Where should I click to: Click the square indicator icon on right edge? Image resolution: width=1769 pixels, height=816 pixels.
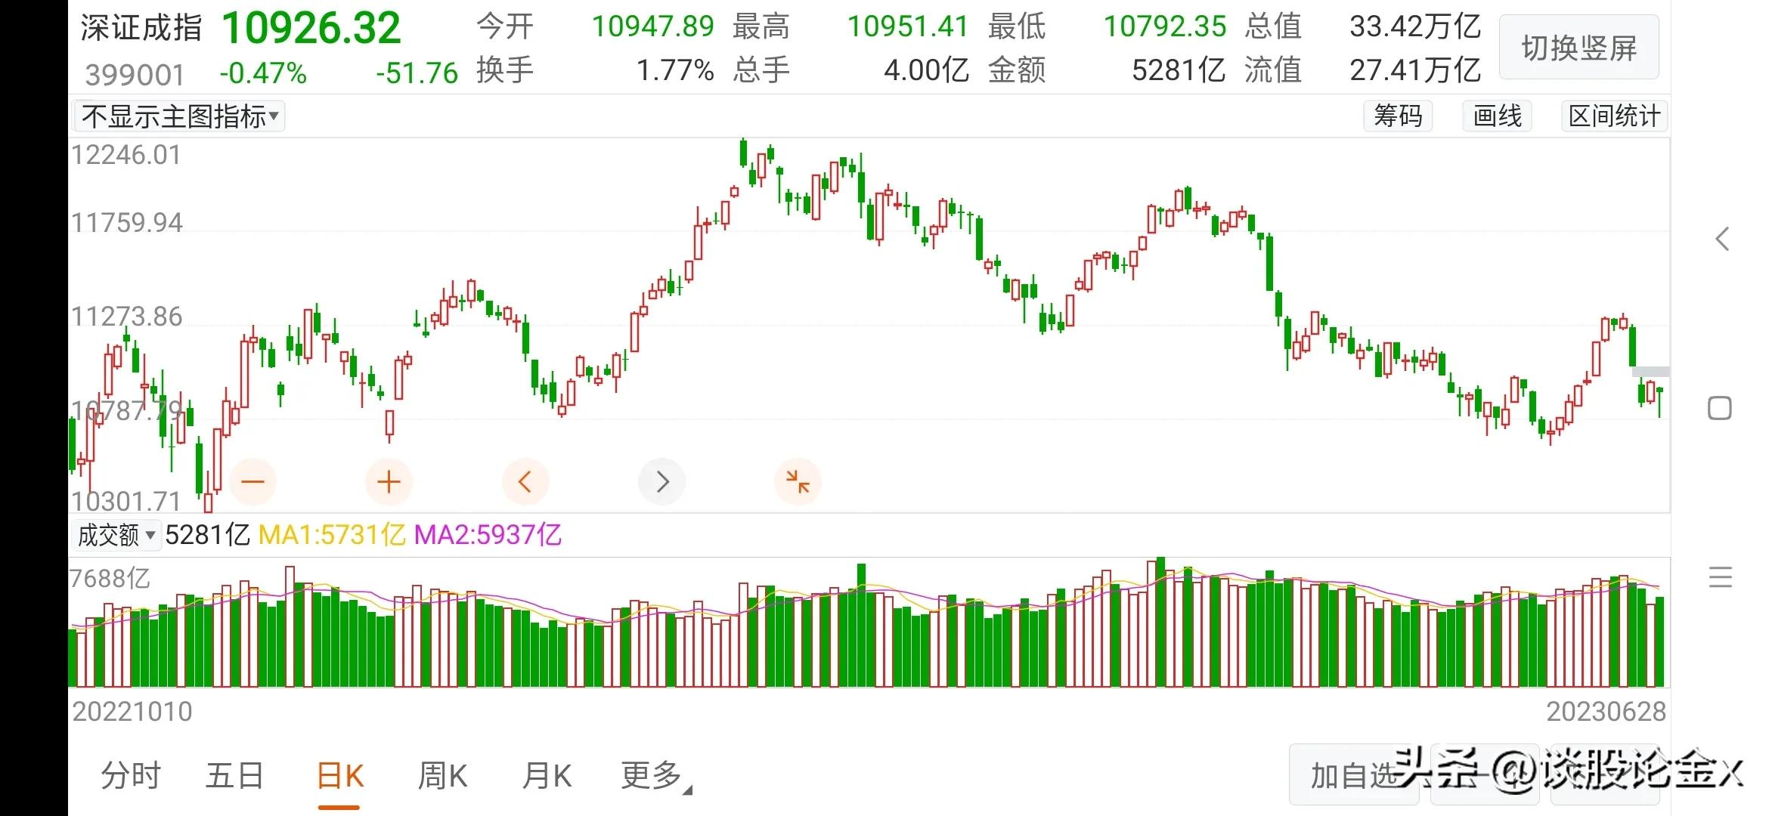coord(1721,407)
